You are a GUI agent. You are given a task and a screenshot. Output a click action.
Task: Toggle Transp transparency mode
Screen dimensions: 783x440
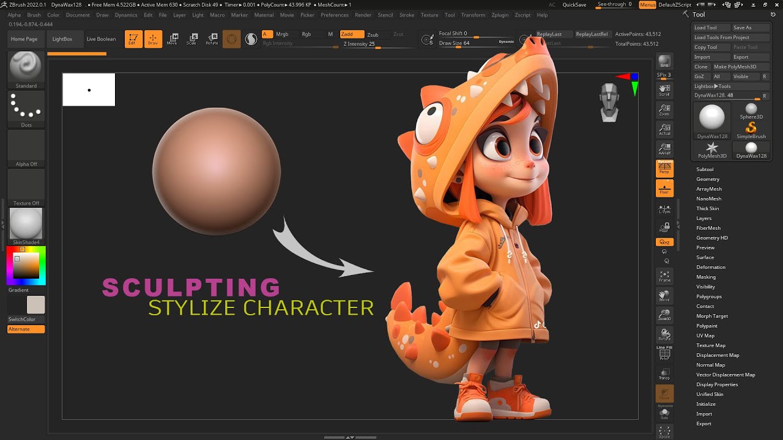[664, 374]
